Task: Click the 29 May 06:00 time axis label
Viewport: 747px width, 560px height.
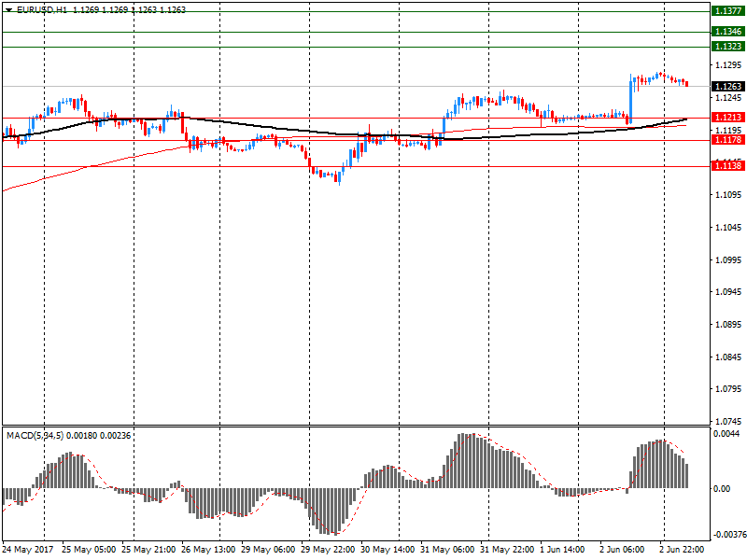Action: (268, 550)
